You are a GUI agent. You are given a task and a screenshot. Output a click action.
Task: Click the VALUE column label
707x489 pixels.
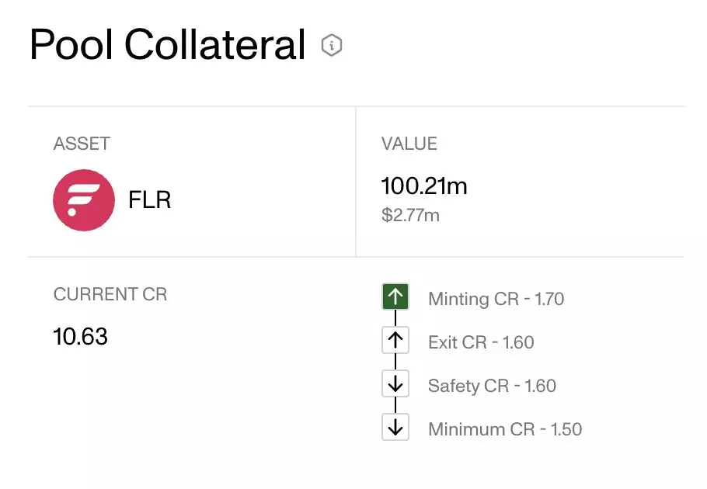coord(409,144)
